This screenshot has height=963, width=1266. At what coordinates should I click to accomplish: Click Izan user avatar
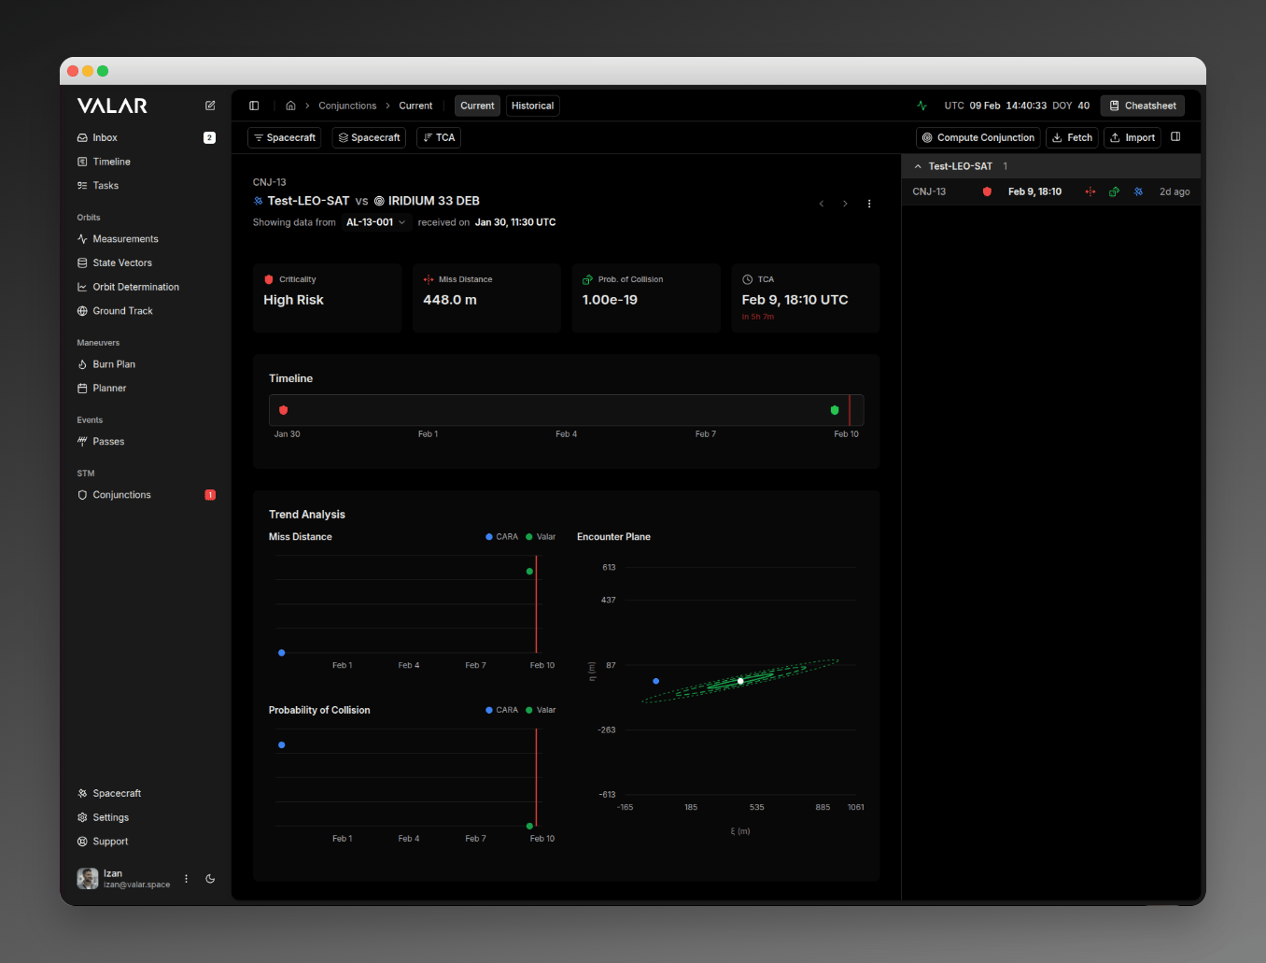point(88,879)
